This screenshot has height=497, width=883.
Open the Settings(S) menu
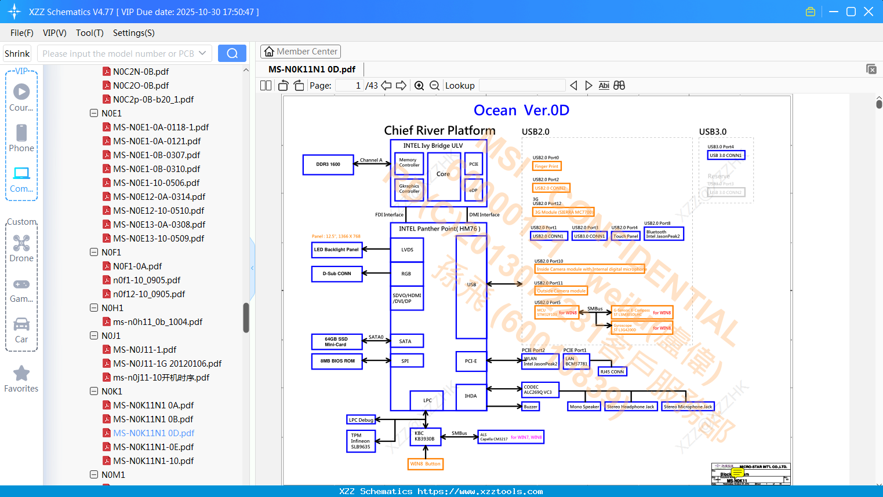134,33
